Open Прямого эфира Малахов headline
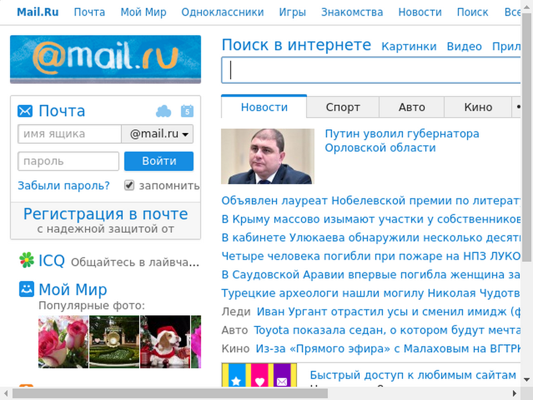This screenshot has height=400, width=533. click(x=388, y=348)
